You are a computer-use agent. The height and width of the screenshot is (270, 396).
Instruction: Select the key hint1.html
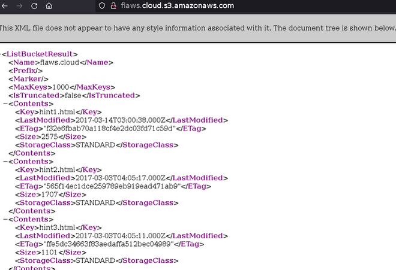(58, 112)
